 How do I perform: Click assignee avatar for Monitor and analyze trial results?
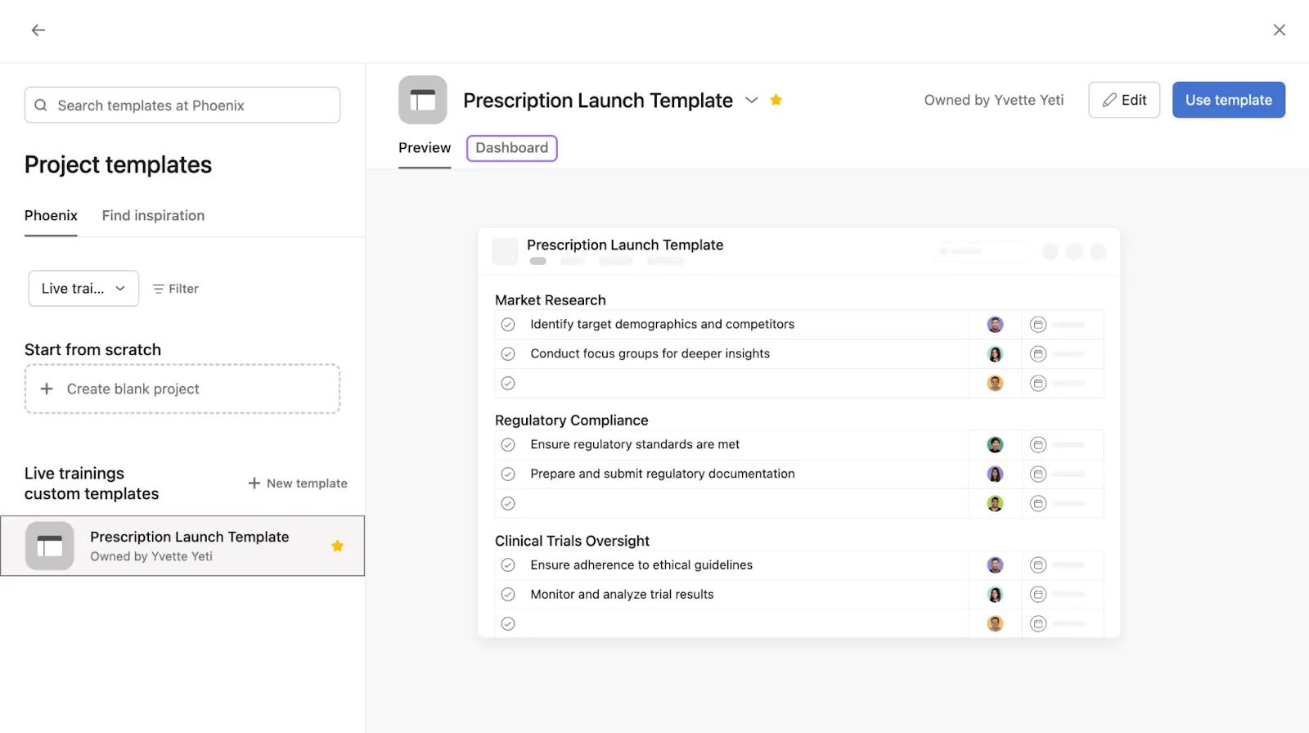pyautogui.click(x=995, y=595)
